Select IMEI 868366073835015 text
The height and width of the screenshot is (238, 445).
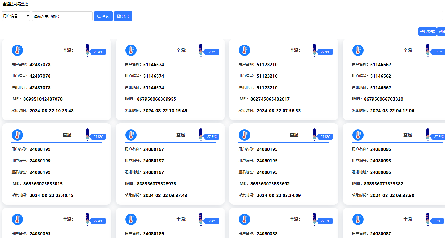pyautogui.click(x=43, y=184)
